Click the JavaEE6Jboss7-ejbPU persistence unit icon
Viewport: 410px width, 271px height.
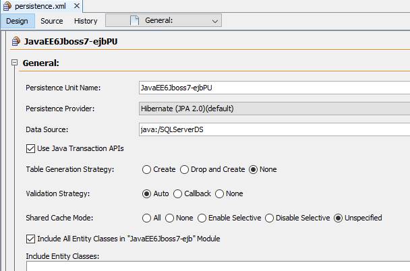[x=16, y=41]
